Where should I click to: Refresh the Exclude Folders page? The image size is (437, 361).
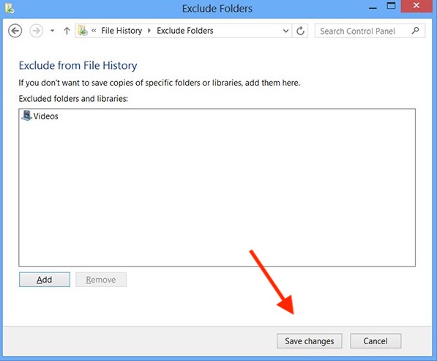300,31
